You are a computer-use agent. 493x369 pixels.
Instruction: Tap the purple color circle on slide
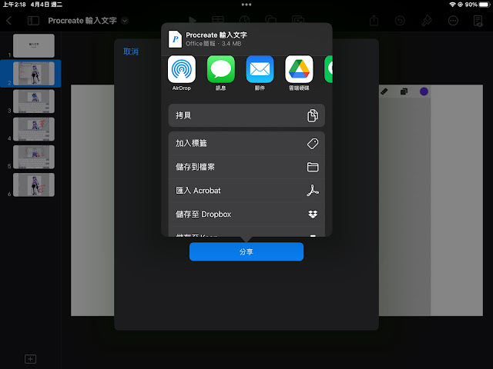point(424,91)
